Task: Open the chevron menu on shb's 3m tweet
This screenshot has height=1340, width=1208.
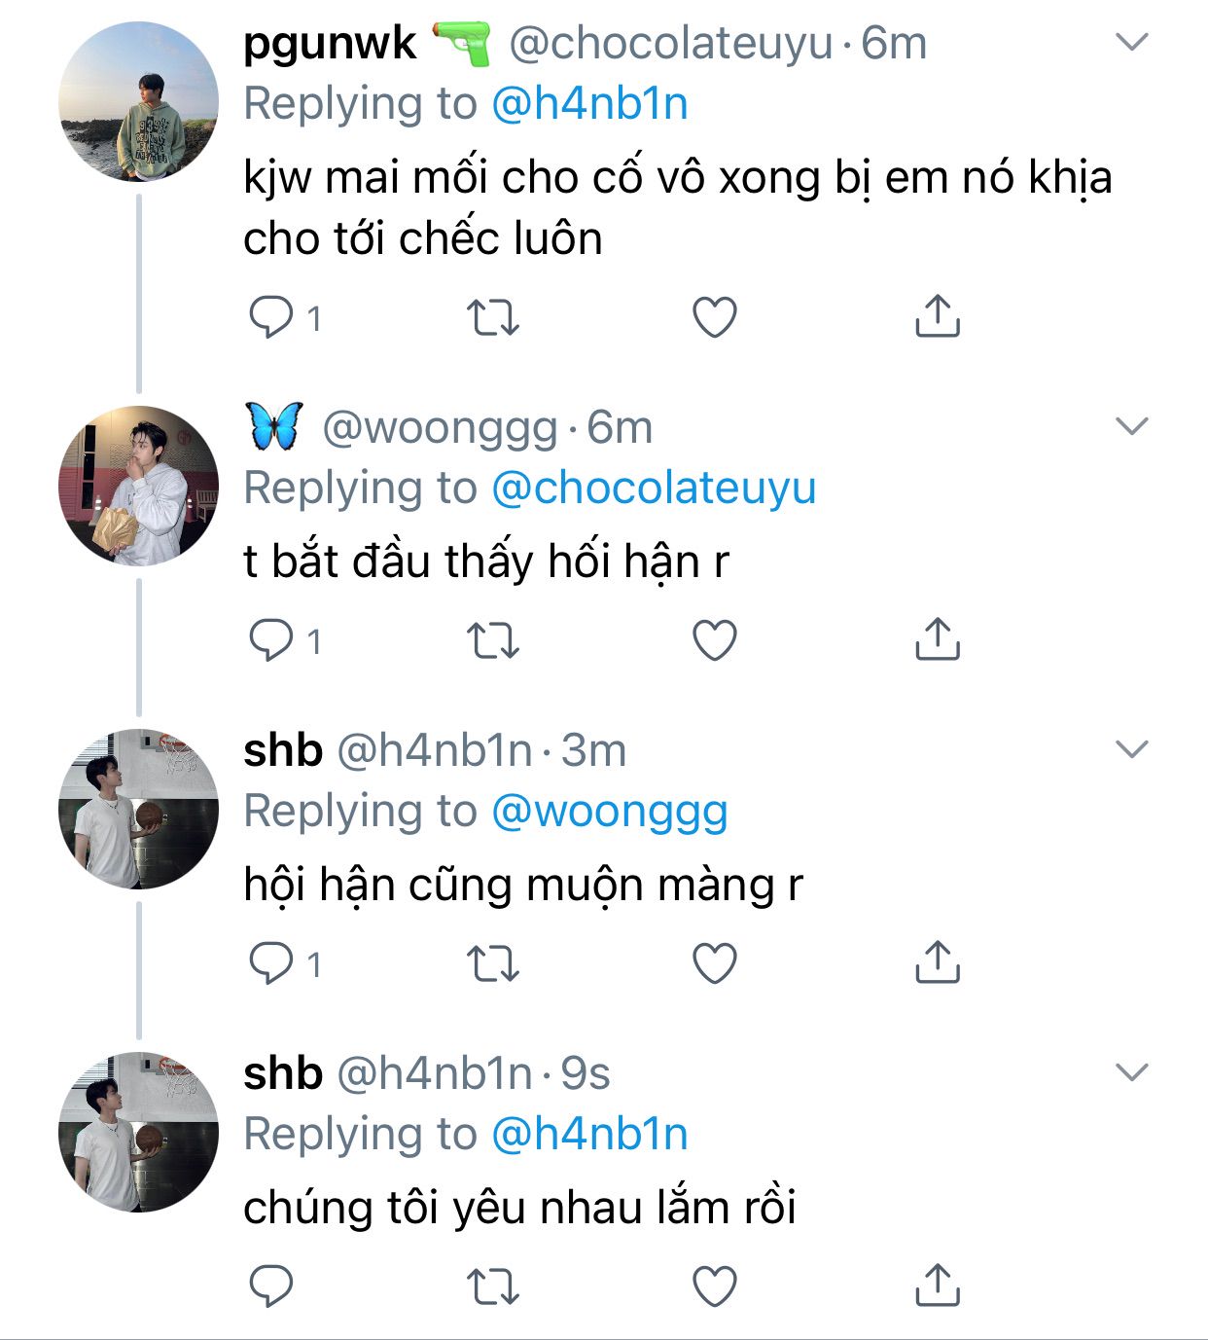Action: pos(1132,749)
